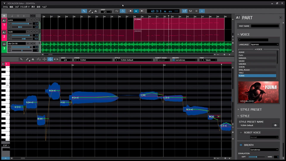The width and height of the screenshot is (286, 161).
Task: Open the top GRID 1/1 dropdown
Action: 106,12
